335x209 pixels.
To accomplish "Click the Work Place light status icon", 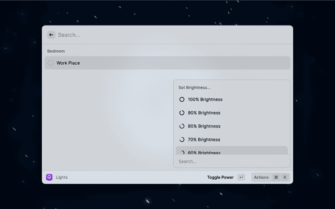I will pos(51,63).
